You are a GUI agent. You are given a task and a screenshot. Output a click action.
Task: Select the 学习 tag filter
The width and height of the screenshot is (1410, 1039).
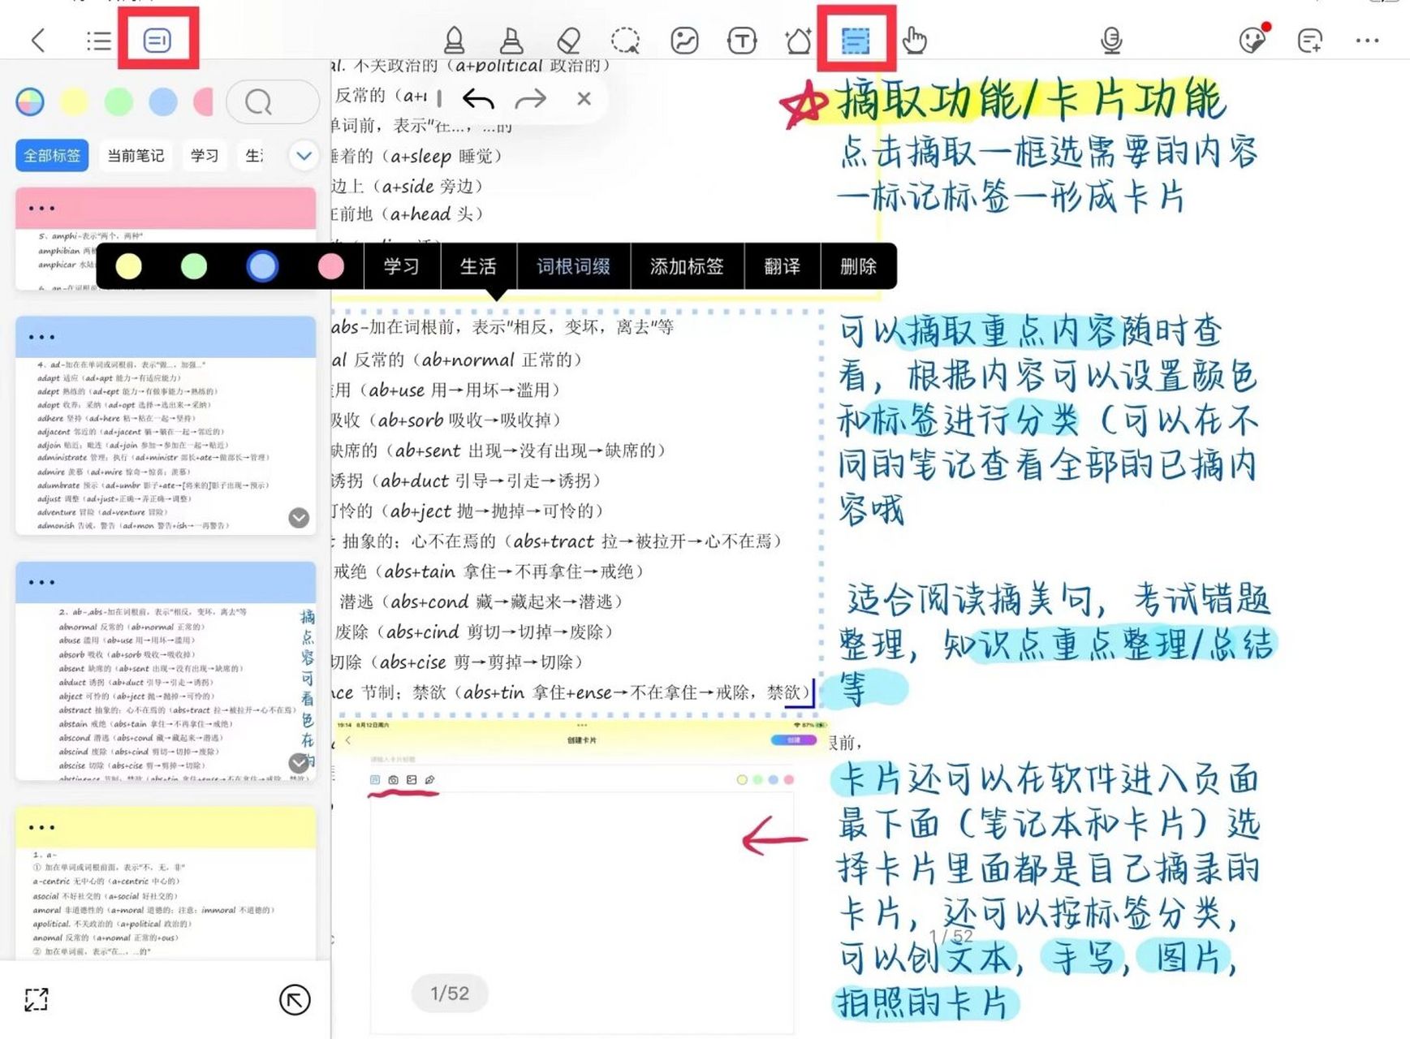(205, 155)
